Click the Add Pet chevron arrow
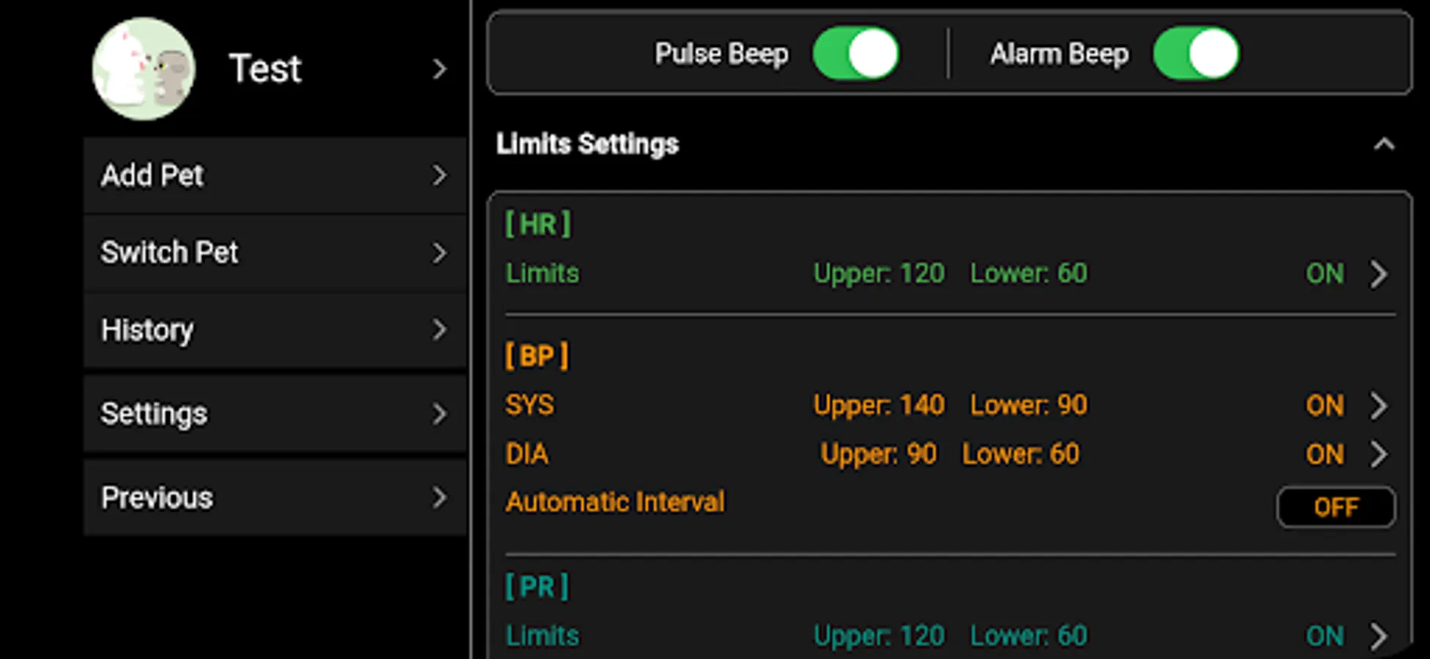Image resolution: width=1430 pixels, height=659 pixels. (439, 176)
